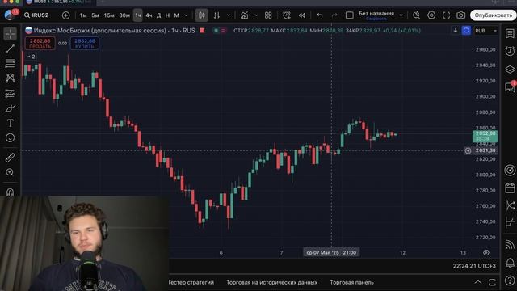This screenshot has height=291, width=517.
Task: Select the zoom in tool
Action: (11, 172)
